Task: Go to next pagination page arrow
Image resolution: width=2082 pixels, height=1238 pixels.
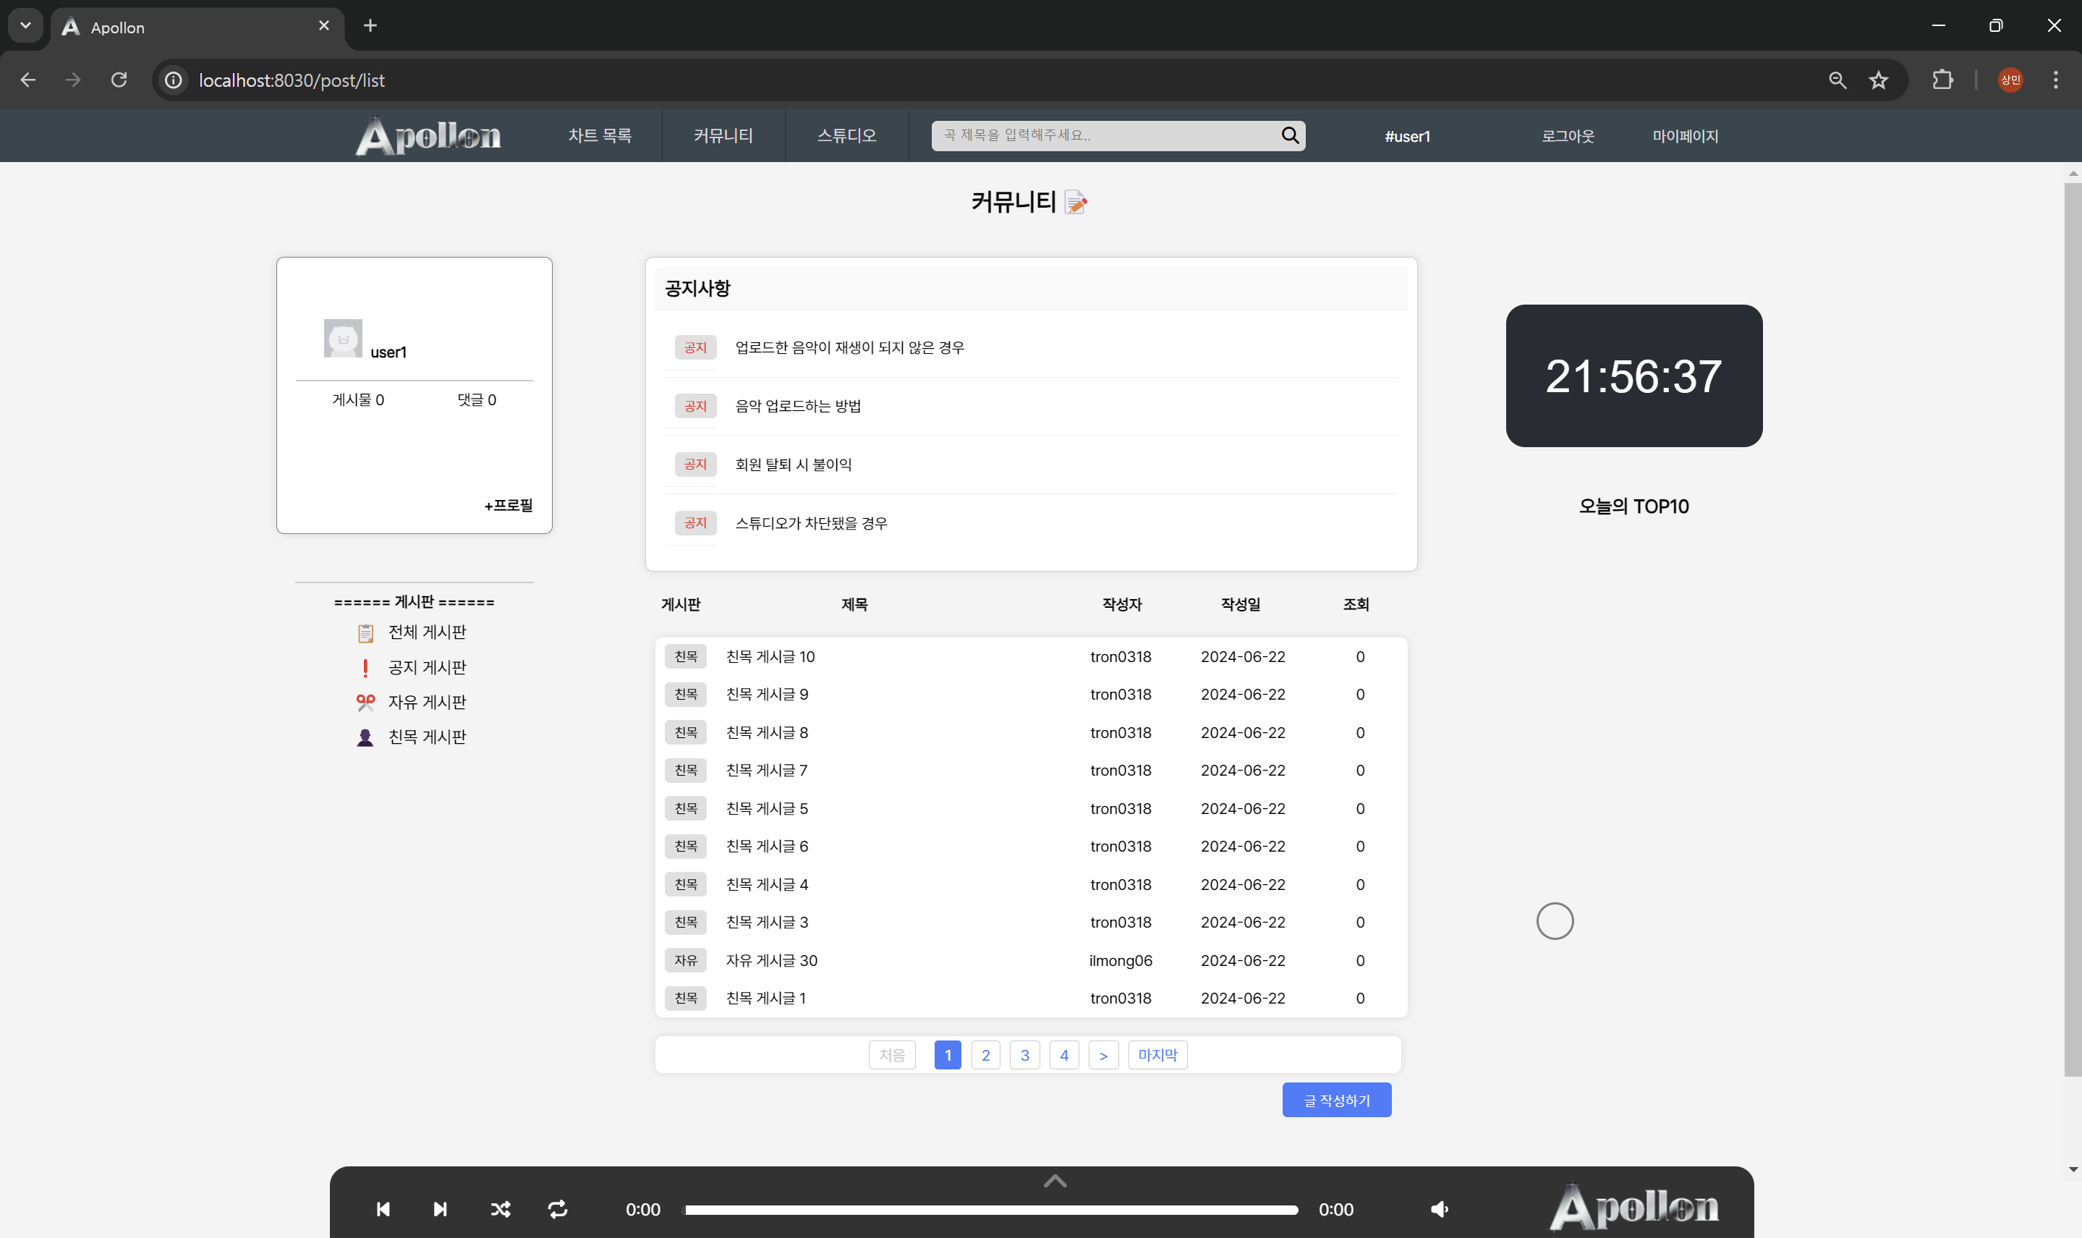Action: point(1102,1056)
